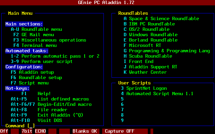Viewport: 215px width, 134px height.
Task: Select the Front End entry
Action: click(x=138, y=61)
